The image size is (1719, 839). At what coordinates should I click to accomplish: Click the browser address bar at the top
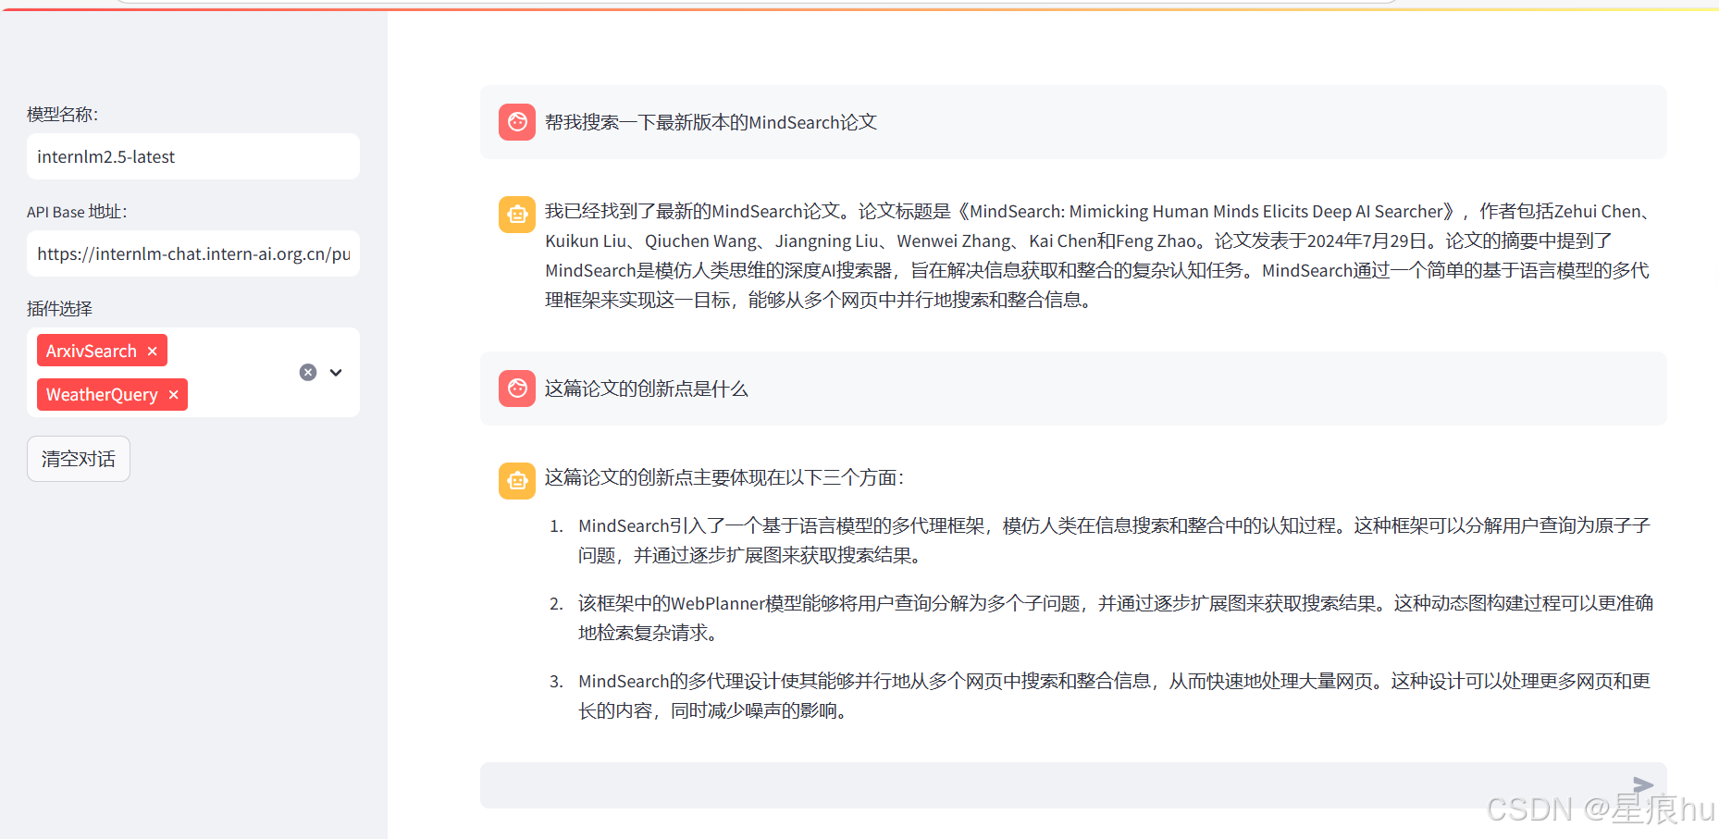740,5
